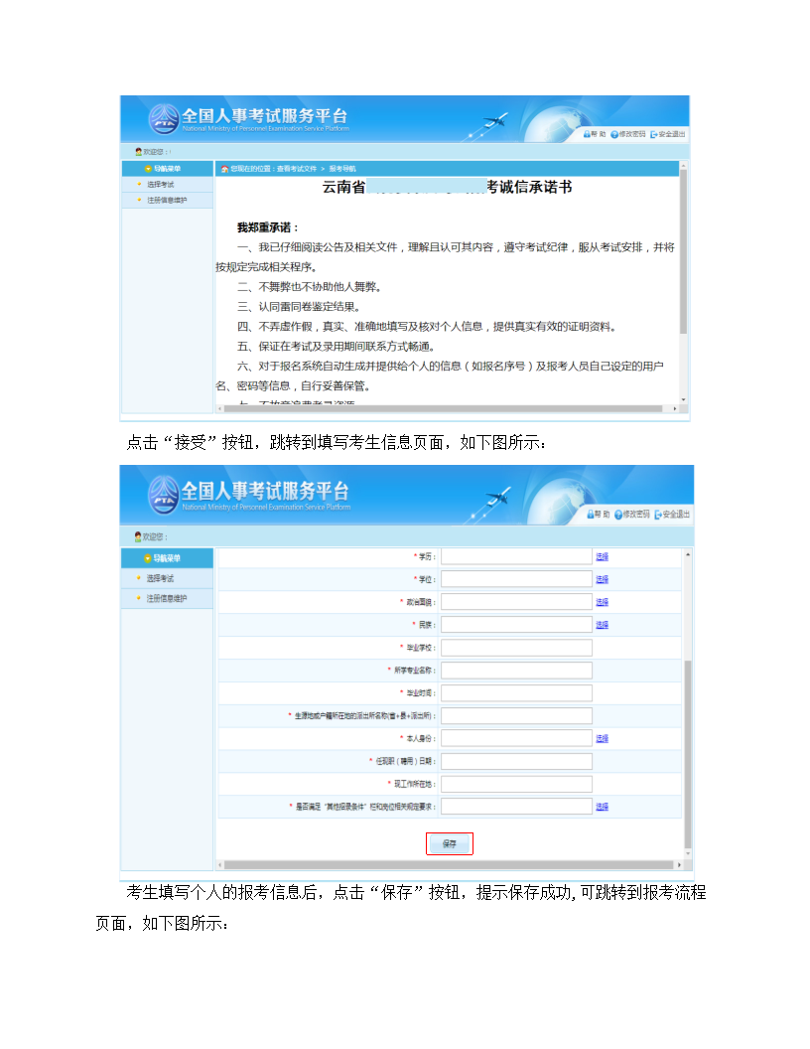Open the 选择 picker for the 本人身份 field

coord(602,738)
